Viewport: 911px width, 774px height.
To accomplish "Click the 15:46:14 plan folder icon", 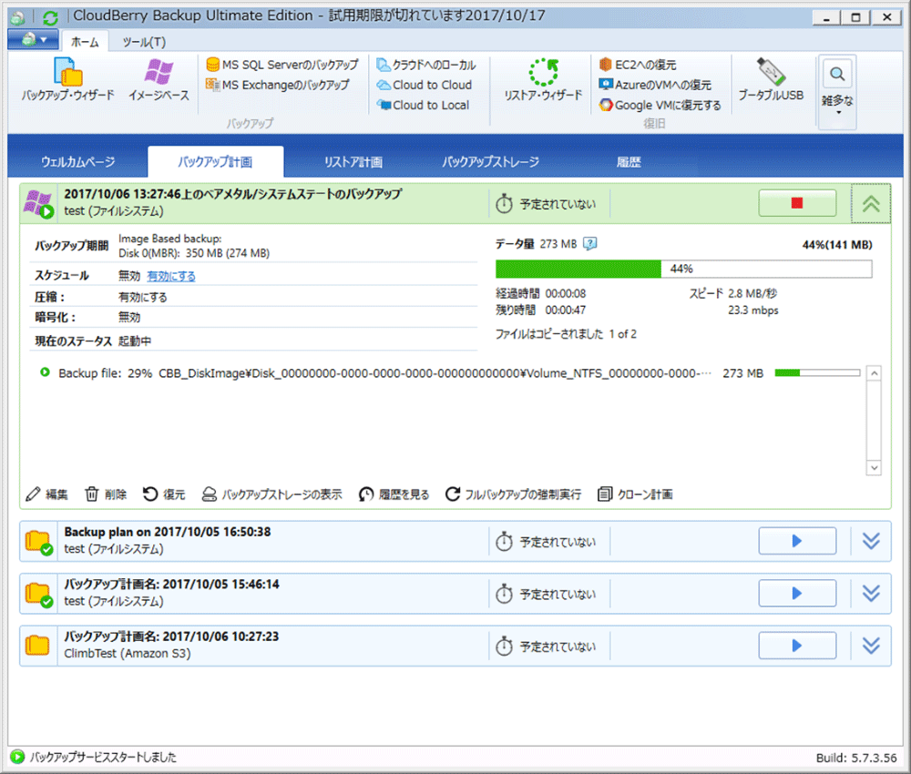I will pyautogui.click(x=38, y=594).
